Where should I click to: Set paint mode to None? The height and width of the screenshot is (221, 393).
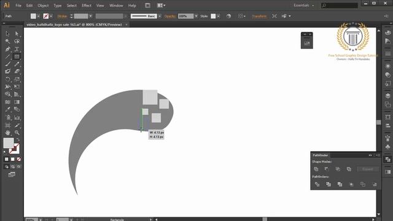[19, 159]
